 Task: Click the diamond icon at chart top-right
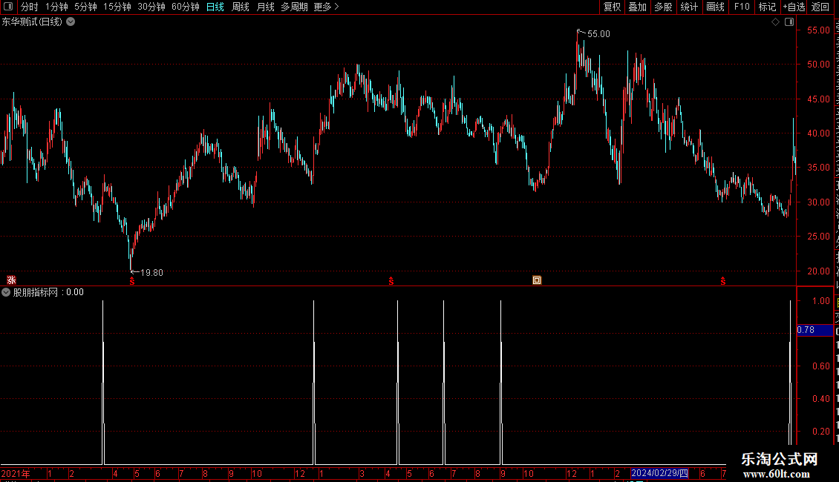click(775, 22)
